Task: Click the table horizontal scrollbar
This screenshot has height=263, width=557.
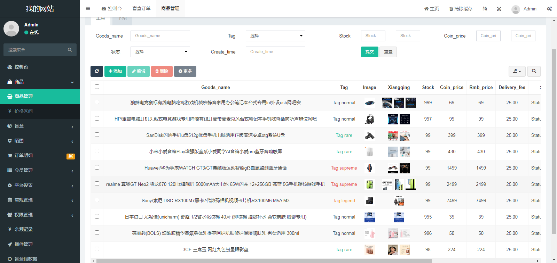Action: point(264,261)
